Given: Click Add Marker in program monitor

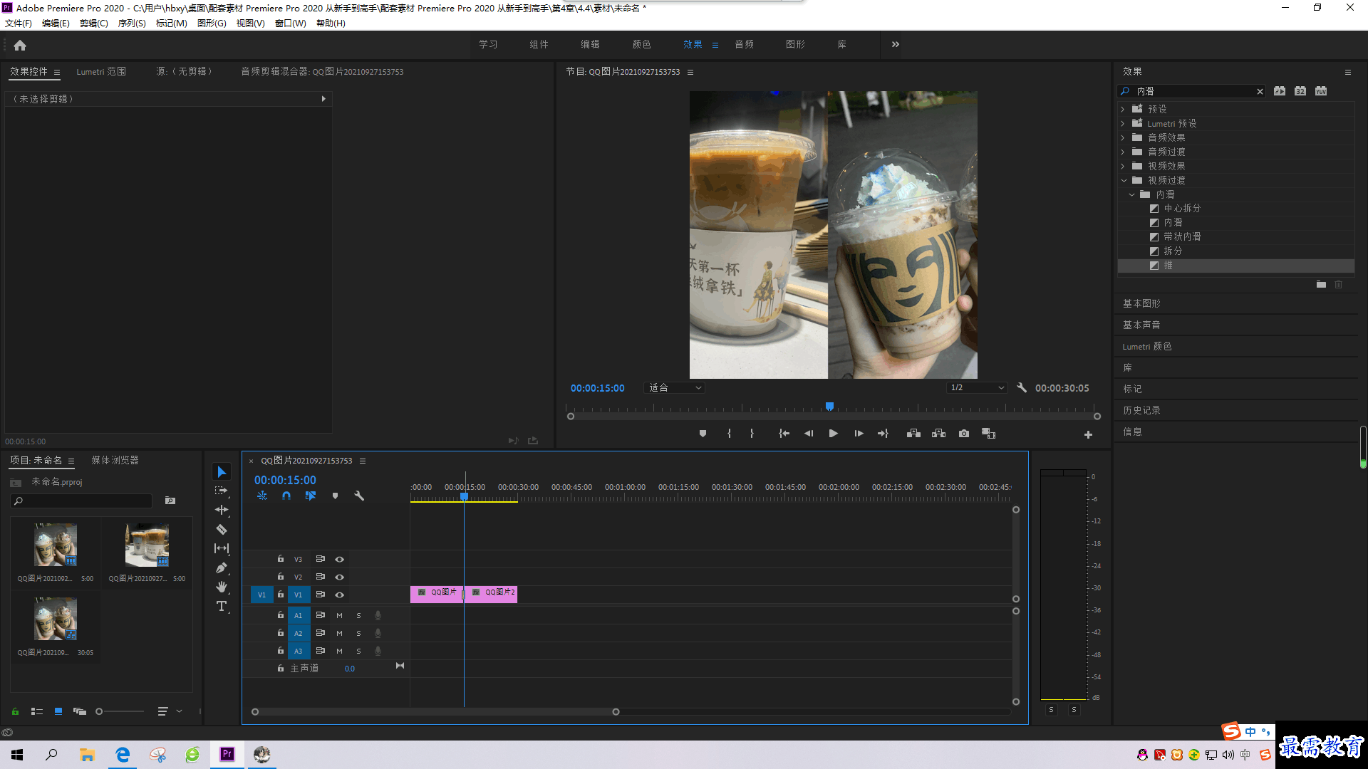Looking at the screenshot, I should (703, 434).
